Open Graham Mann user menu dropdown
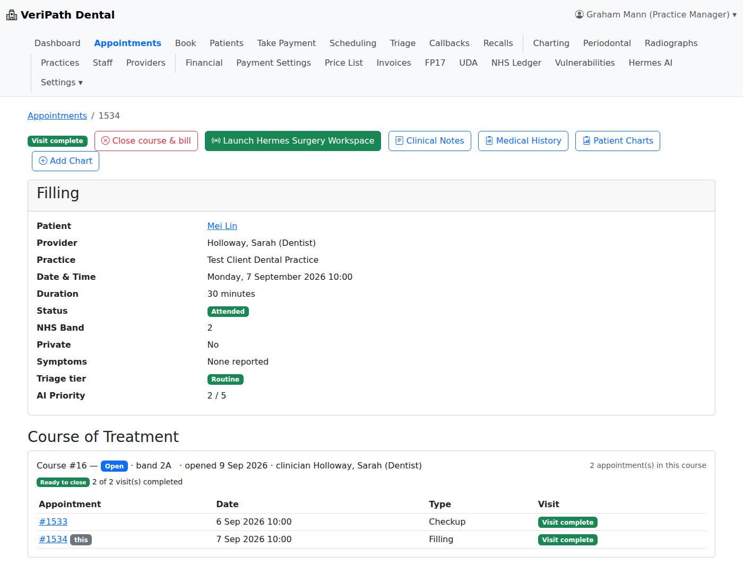 [656, 14]
